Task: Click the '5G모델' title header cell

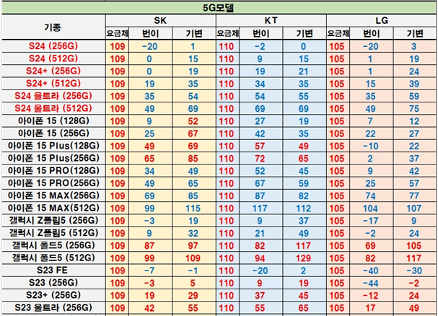Action: click(x=219, y=8)
